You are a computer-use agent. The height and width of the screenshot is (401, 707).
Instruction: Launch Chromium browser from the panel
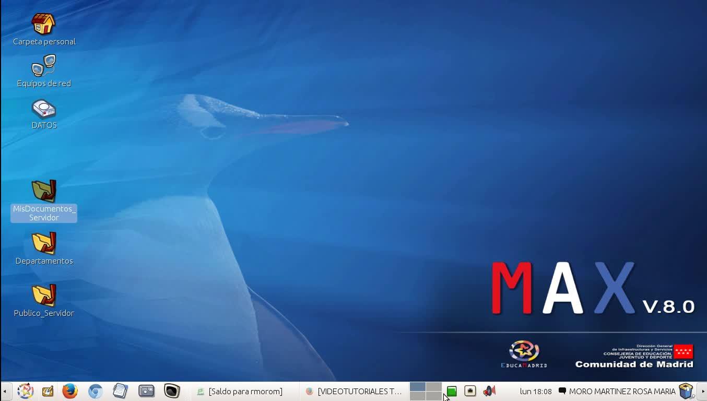tap(95, 391)
